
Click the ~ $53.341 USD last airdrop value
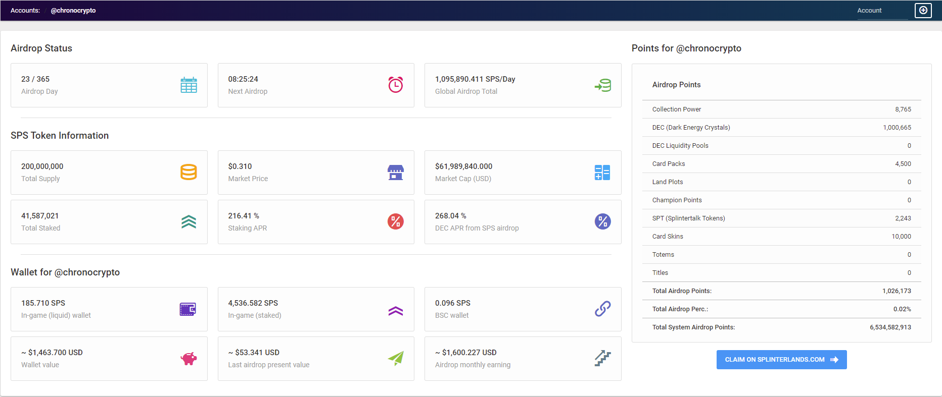254,353
